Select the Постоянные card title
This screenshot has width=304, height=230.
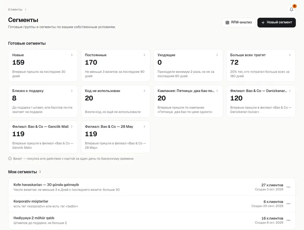coord(96,55)
